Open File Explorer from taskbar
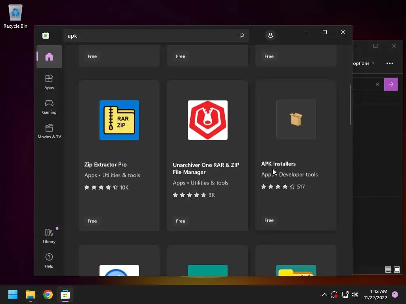 click(x=30, y=294)
